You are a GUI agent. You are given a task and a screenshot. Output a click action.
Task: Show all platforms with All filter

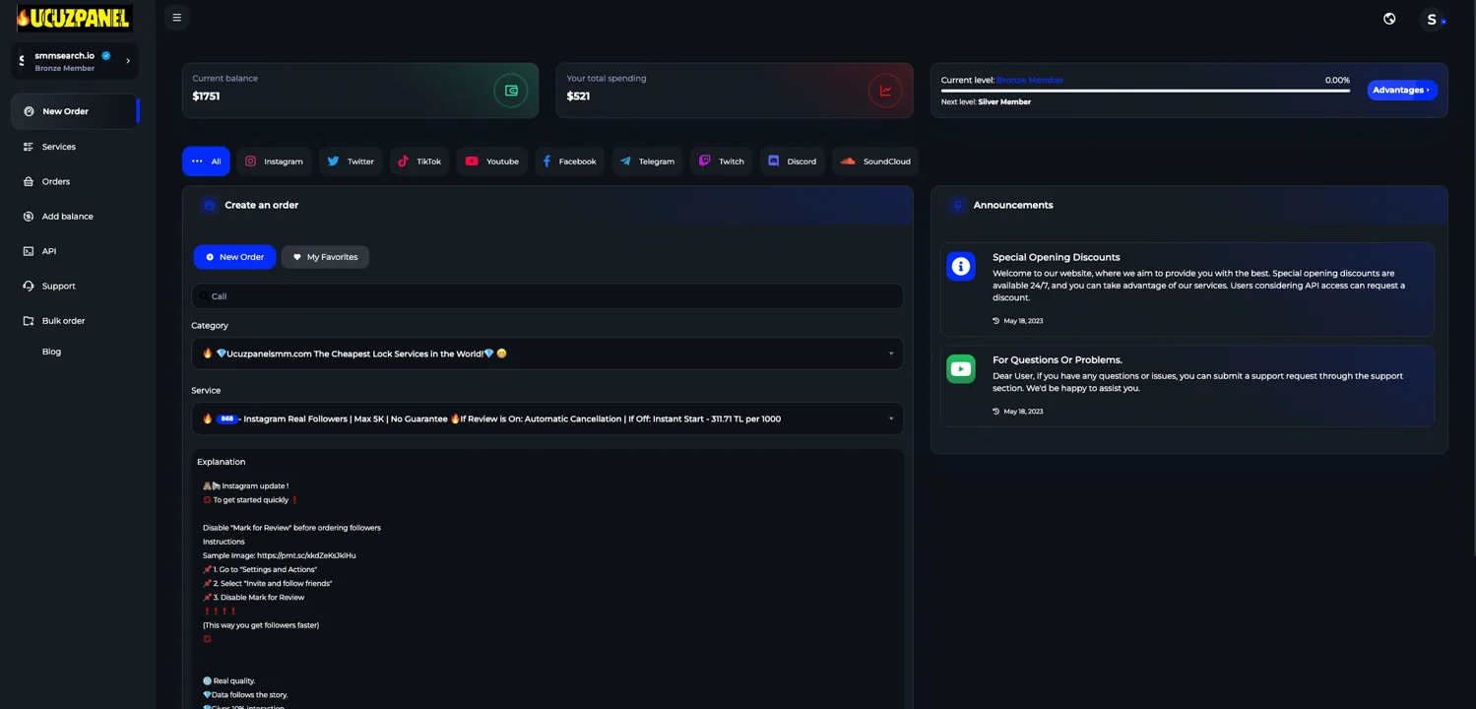coord(206,161)
